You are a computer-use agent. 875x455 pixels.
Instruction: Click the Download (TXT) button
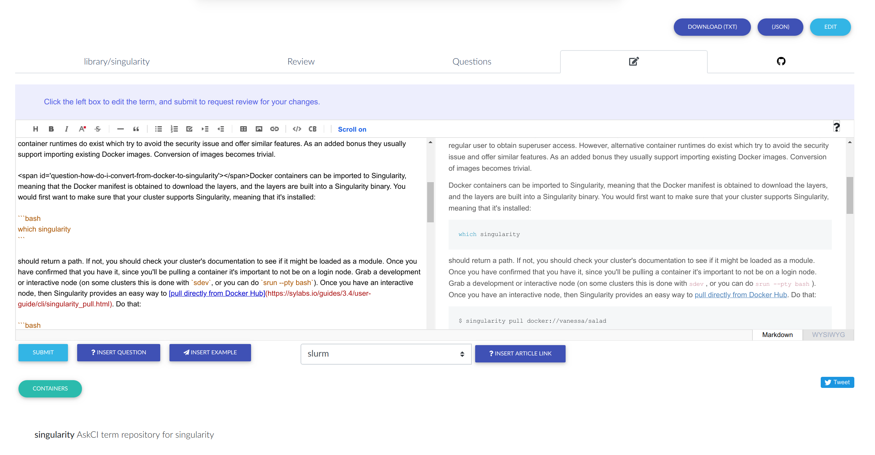coord(712,27)
